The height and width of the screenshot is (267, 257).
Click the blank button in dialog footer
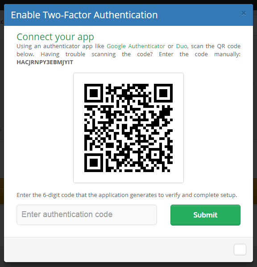pyautogui.click(x=240, y=250)
